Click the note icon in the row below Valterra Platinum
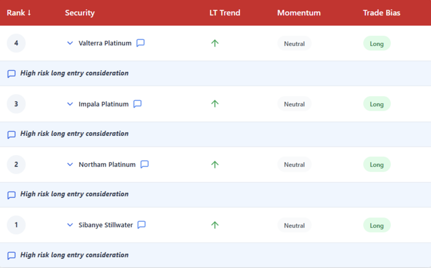Screen dimensions: 431x268 (12, 74)
